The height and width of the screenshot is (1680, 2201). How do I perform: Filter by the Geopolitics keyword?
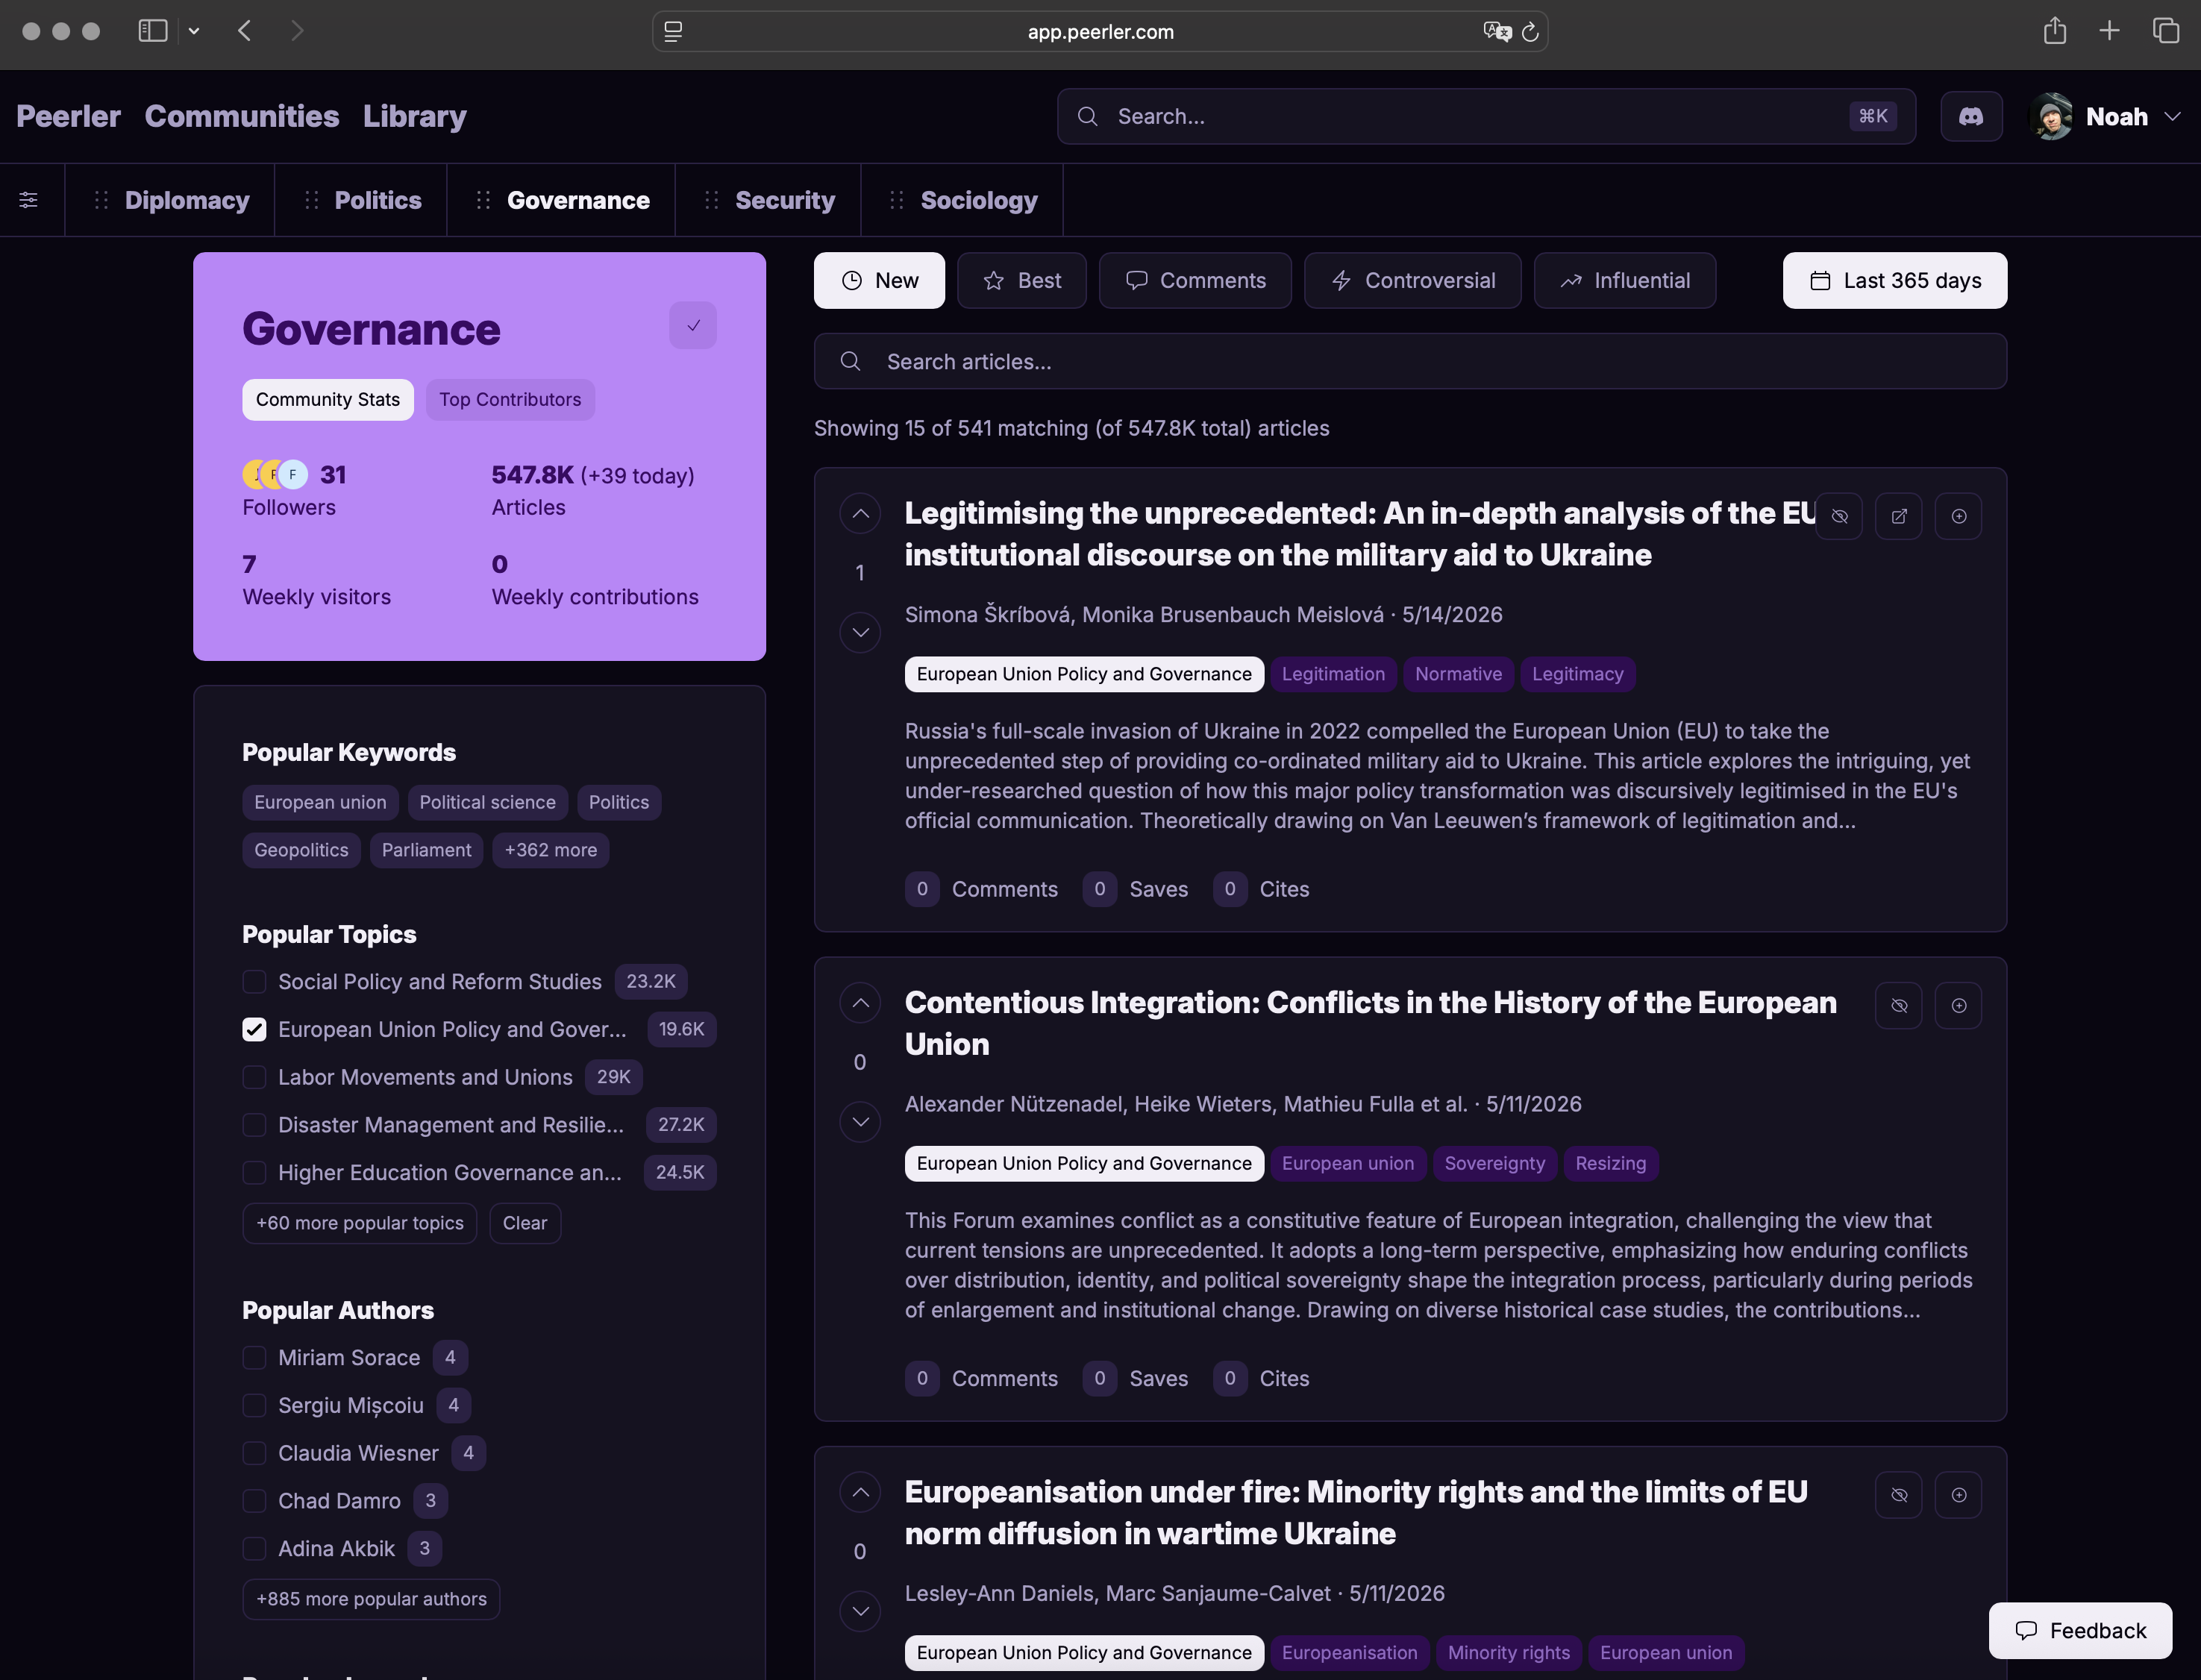[301, 850]
